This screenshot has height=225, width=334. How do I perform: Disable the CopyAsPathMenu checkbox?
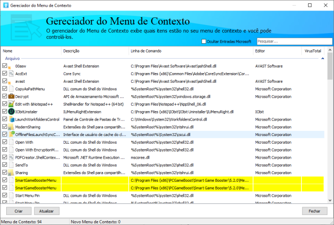click(5, 88)
